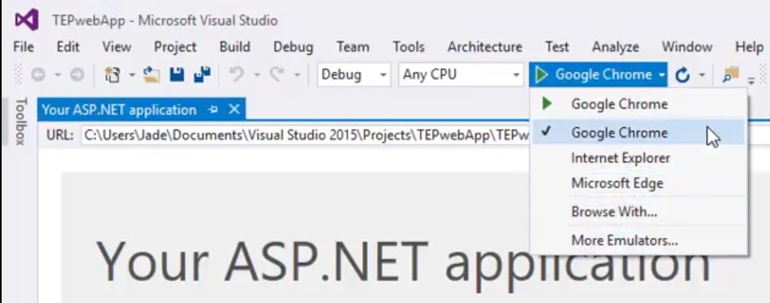Image resolution: width=770 pixels, height=303 pixels.
Task: Click the Refresh browser icon
Action: click(683, 74)
